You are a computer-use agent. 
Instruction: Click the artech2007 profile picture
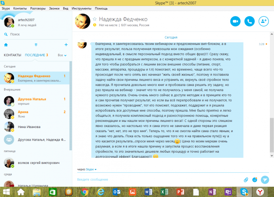9,22
